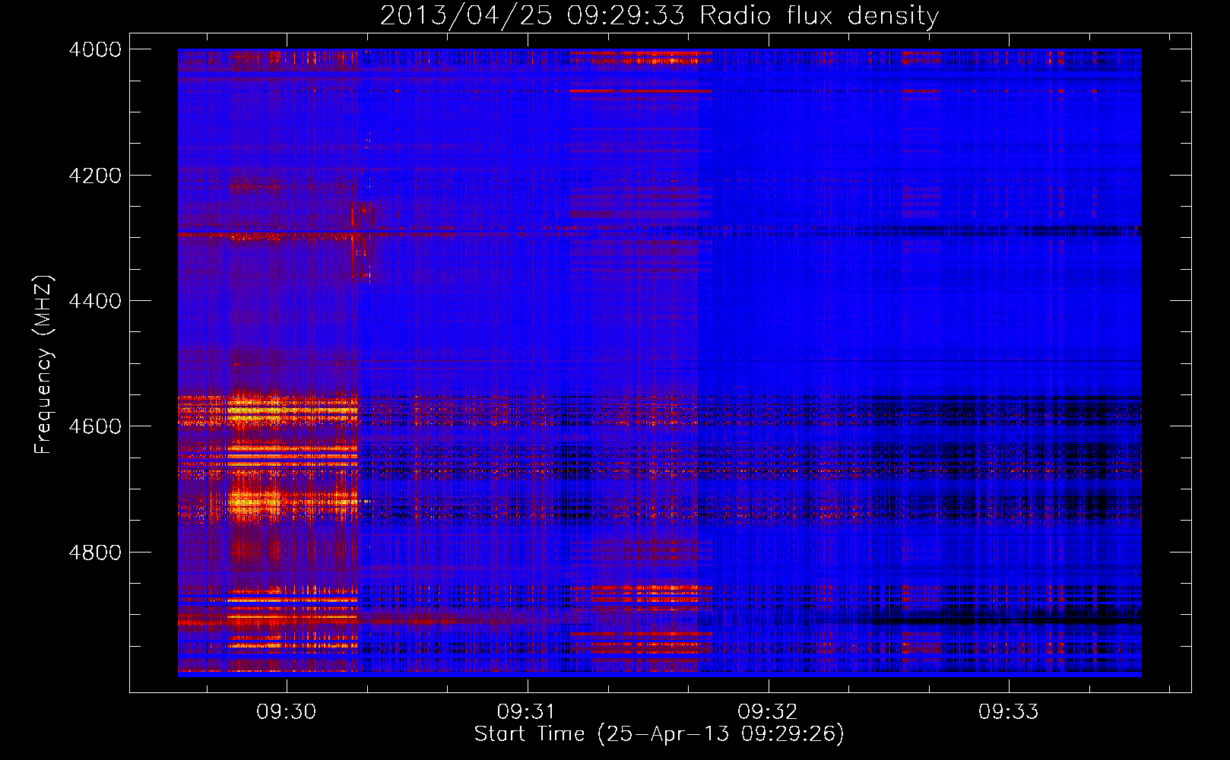The height and width of the screenshot is (760, 1230).
Task: Click the 'Frequency (MHZ)' axis title
Action: pos(43,364)
